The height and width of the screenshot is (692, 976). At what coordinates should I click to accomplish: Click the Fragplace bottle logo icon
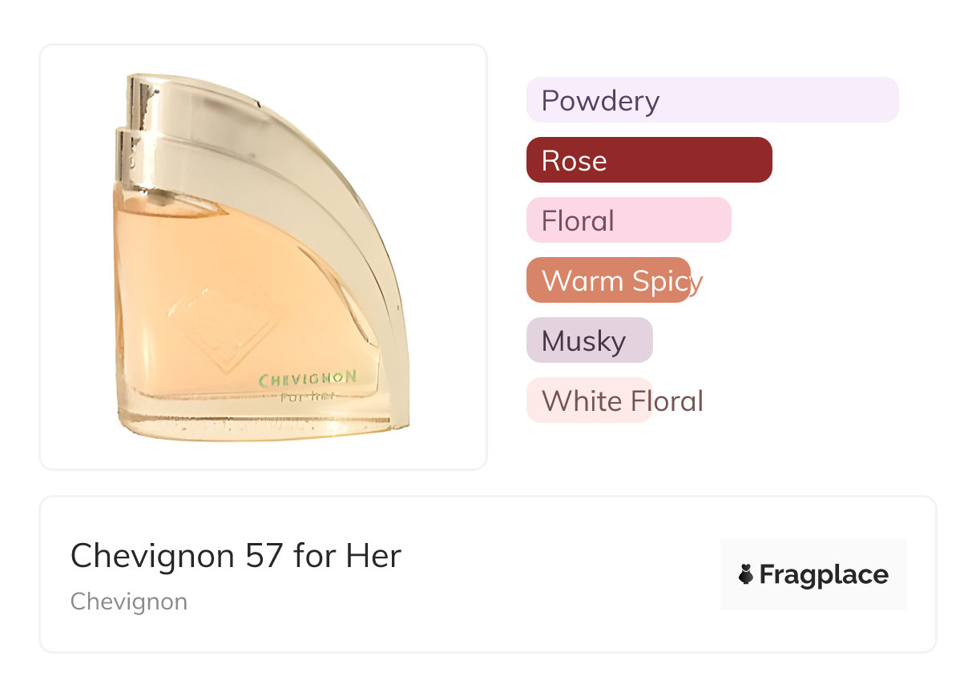tap(746, 574)
